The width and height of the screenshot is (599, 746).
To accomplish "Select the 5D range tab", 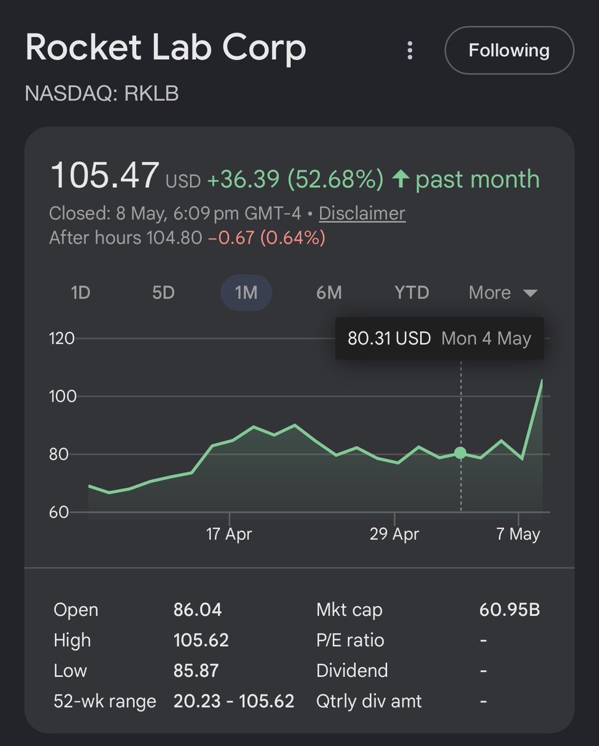I will tap(163, 292).
